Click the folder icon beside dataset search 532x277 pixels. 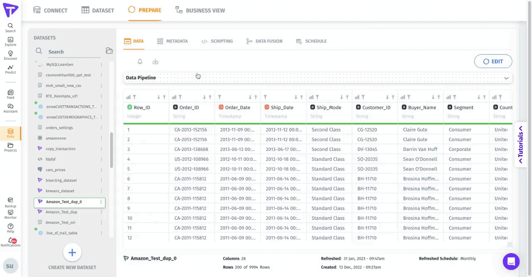coord(109,51)
